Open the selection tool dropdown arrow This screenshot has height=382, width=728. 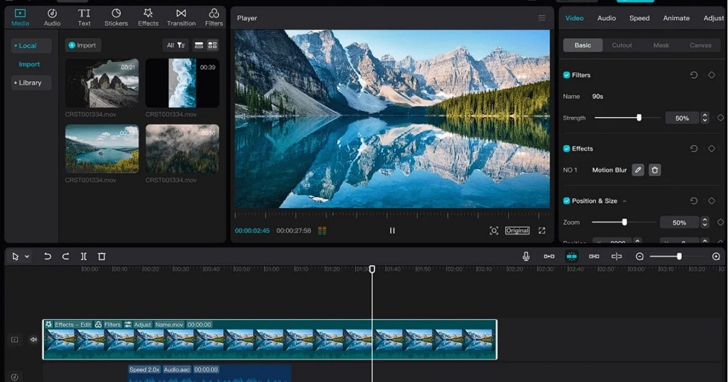point(25,256)
